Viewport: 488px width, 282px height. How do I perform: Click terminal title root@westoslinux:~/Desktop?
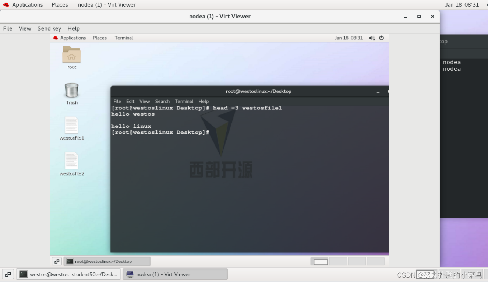pyautogui.click(x=258, y=91)
